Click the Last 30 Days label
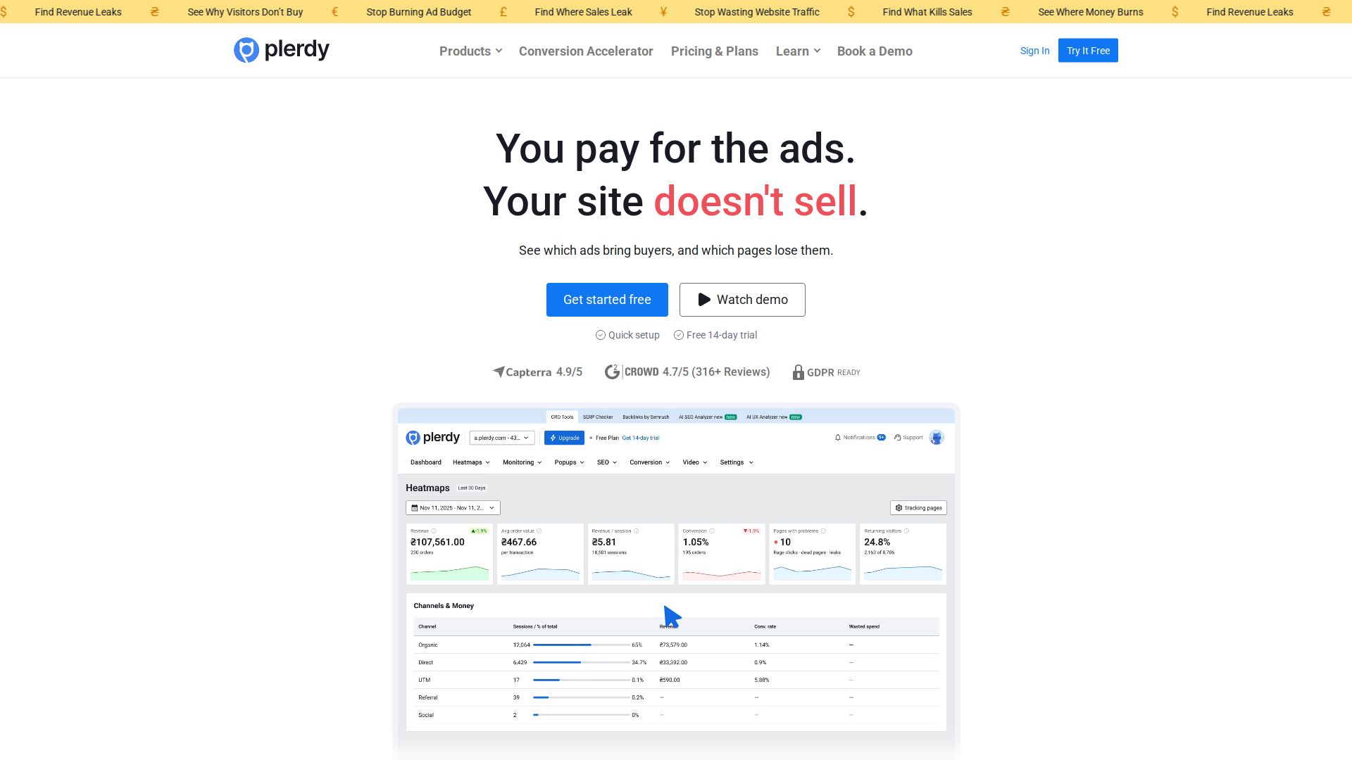 coord(472,488)
